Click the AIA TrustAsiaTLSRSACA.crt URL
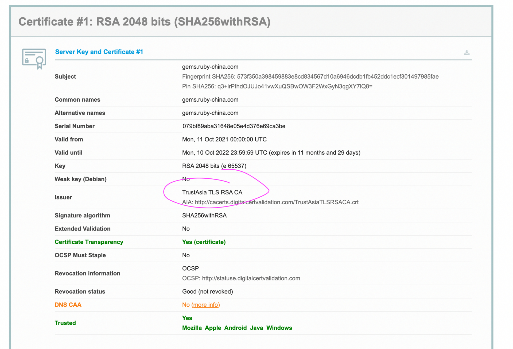This screenshot has width=513, height=349. click(x=277, y=202)
